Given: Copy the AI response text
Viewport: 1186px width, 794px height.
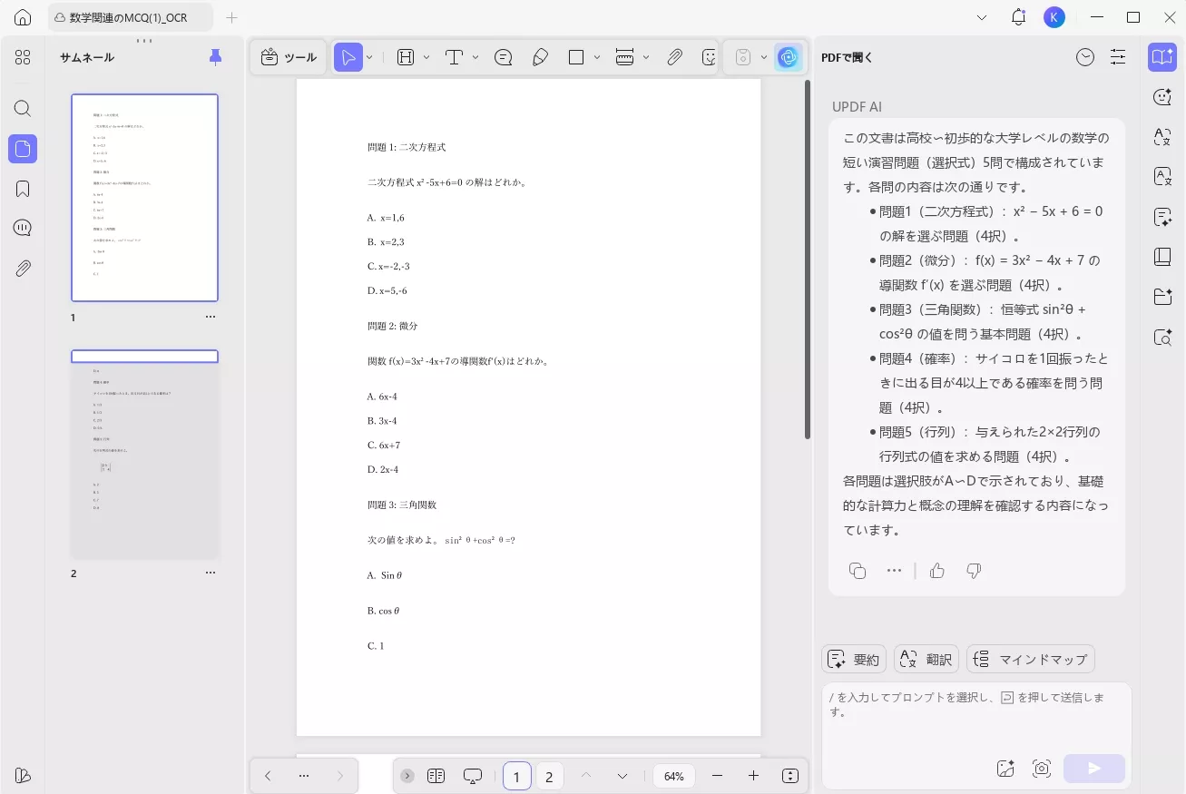Looking at the screenshot, I should click(x=857, y=571).
